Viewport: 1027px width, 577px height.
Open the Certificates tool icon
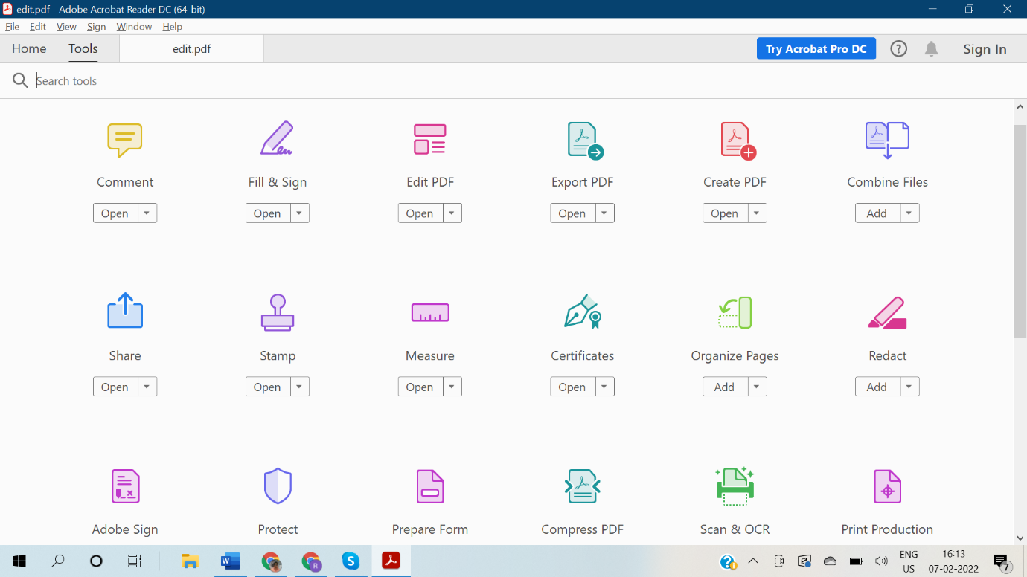[x=583, y=312]
